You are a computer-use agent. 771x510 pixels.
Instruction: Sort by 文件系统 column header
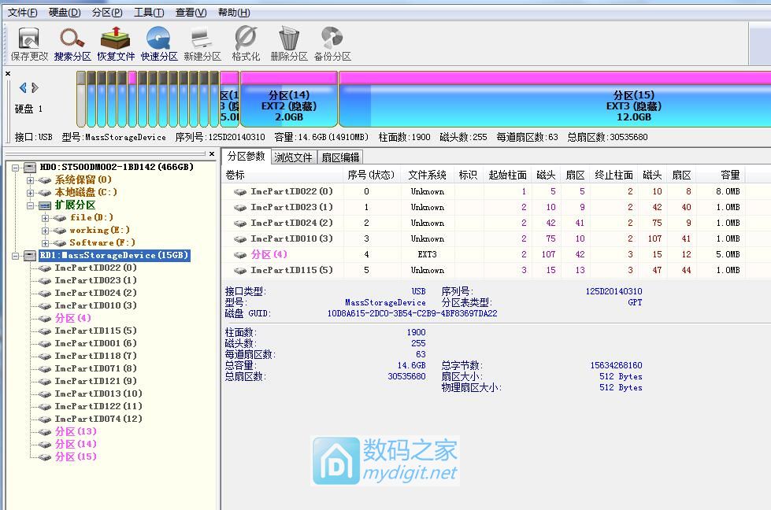pyautogui.click(x=427, y=175)
